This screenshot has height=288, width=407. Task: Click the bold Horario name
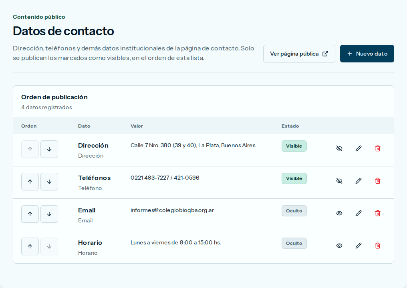tap(90, 243)
